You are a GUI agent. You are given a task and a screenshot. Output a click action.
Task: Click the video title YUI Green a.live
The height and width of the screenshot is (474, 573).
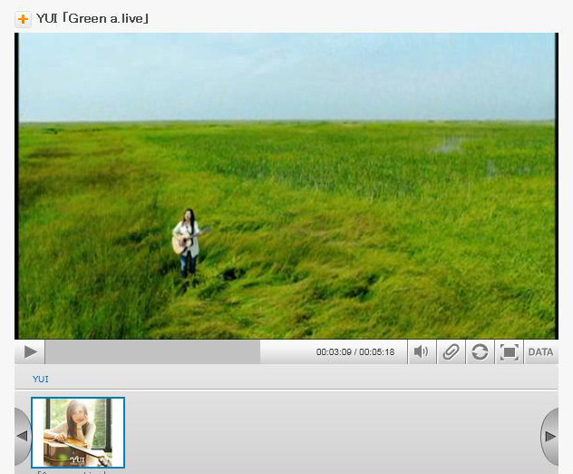pos(92,18)
